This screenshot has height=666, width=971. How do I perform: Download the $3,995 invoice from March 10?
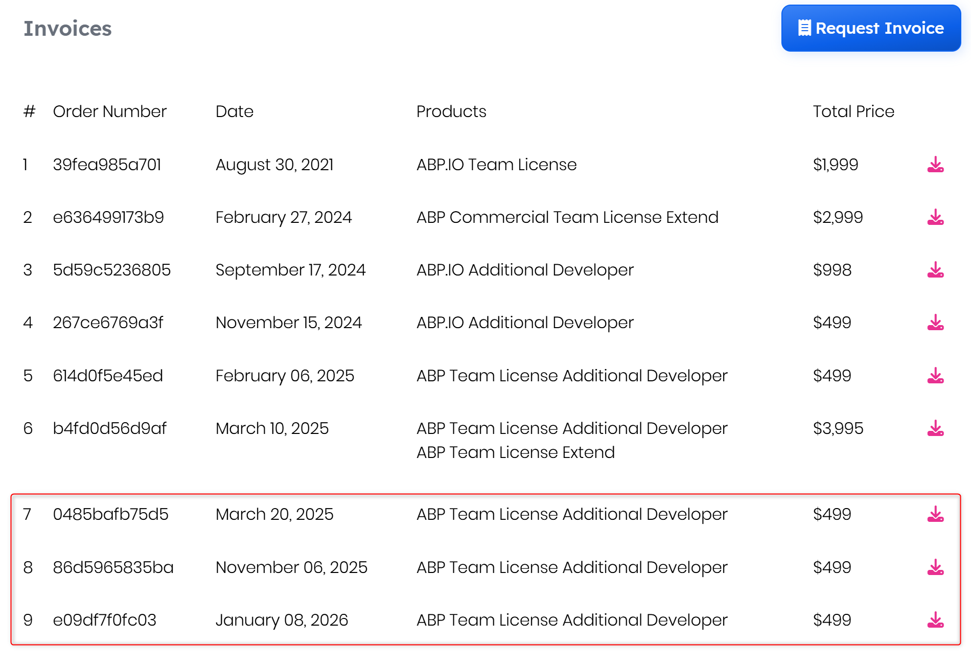click(x=935, y=428)
